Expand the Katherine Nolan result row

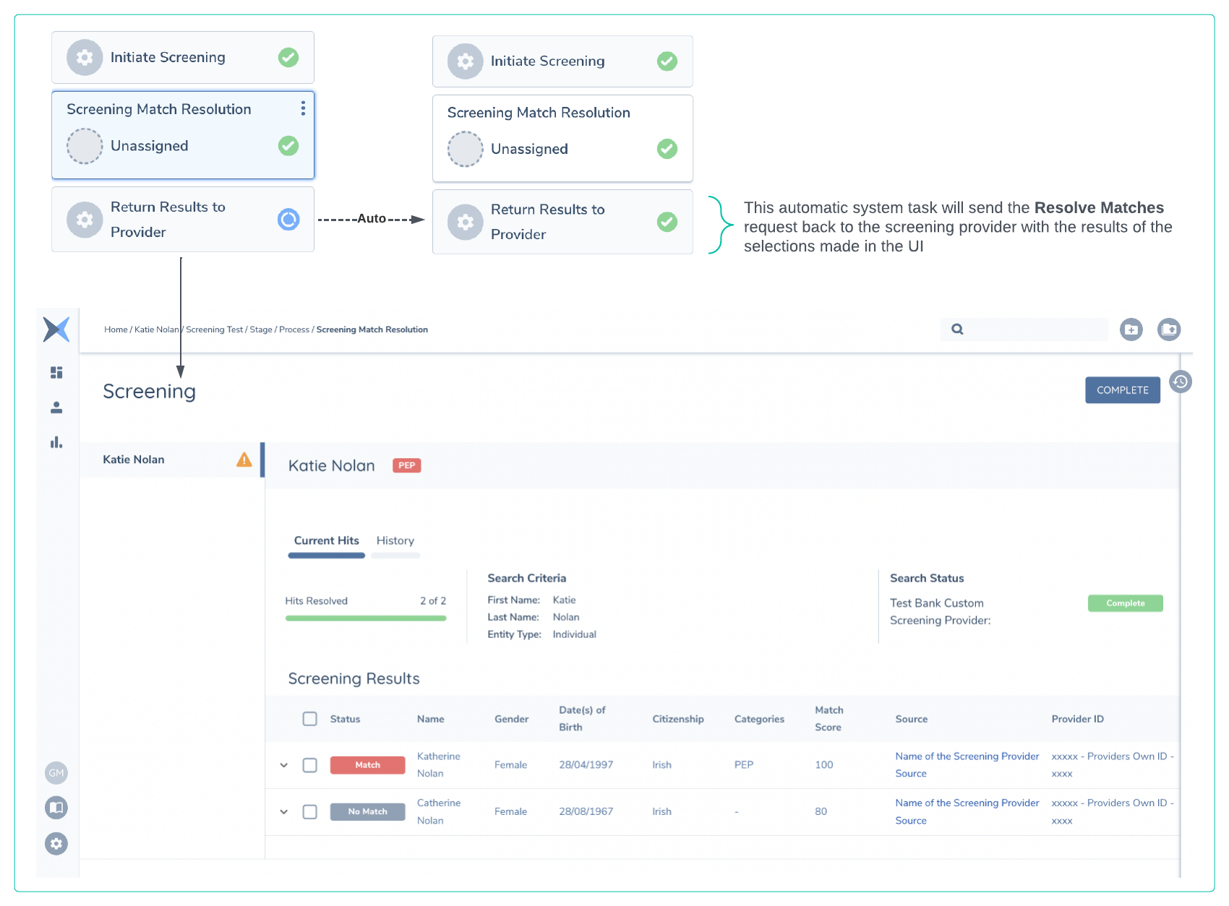[x=284, y=765]
